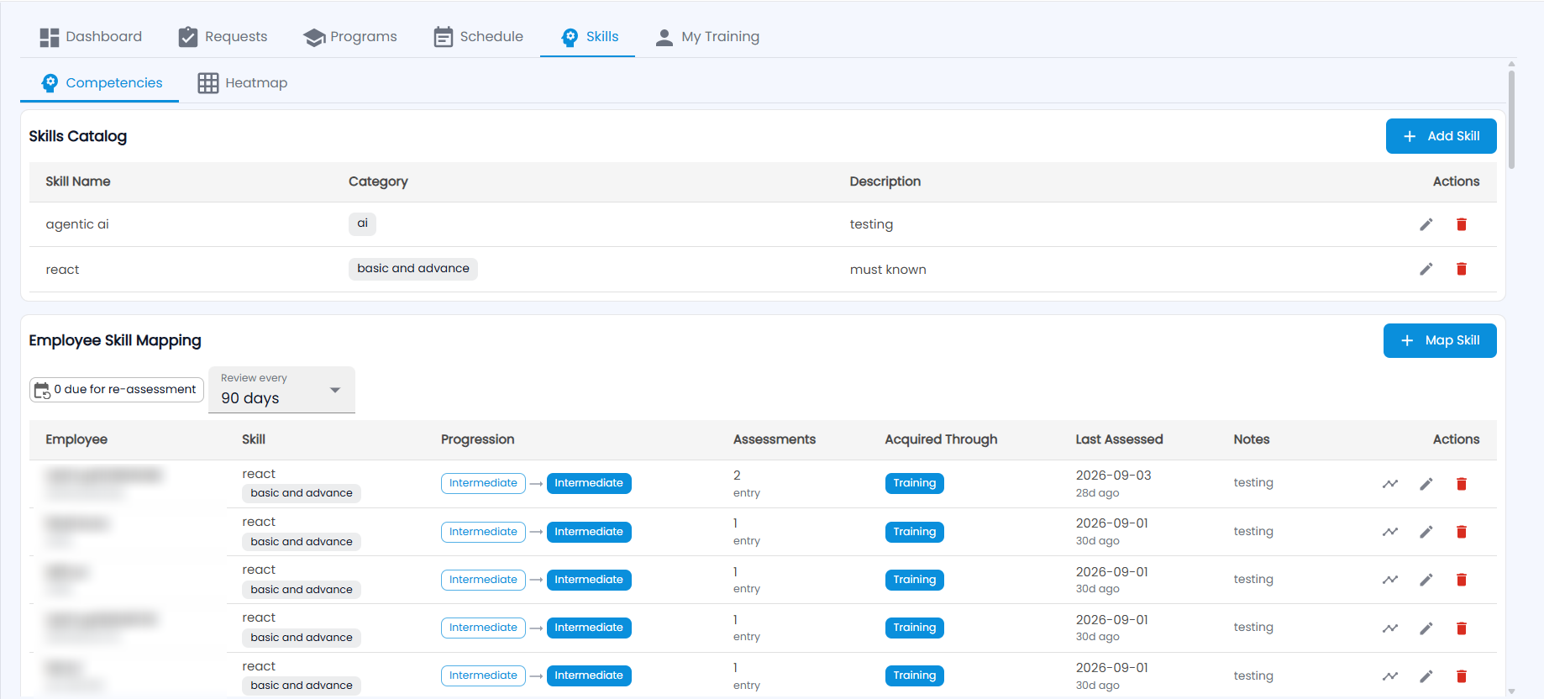The height and width of the screenshot is (699, 1544).
Task: Open the My Training tab
Action: (707, 37)
